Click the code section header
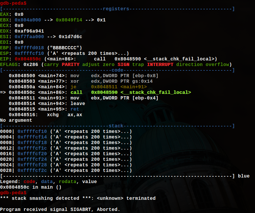Viewport: 255px width, 213px height. coord(118,70)
